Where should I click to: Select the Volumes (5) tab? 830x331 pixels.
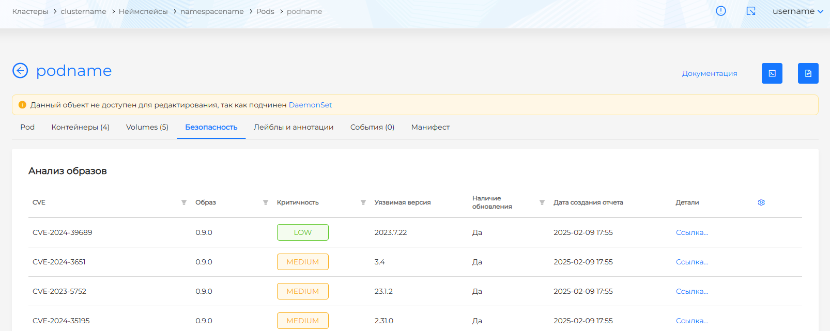(x=147, y=127)
